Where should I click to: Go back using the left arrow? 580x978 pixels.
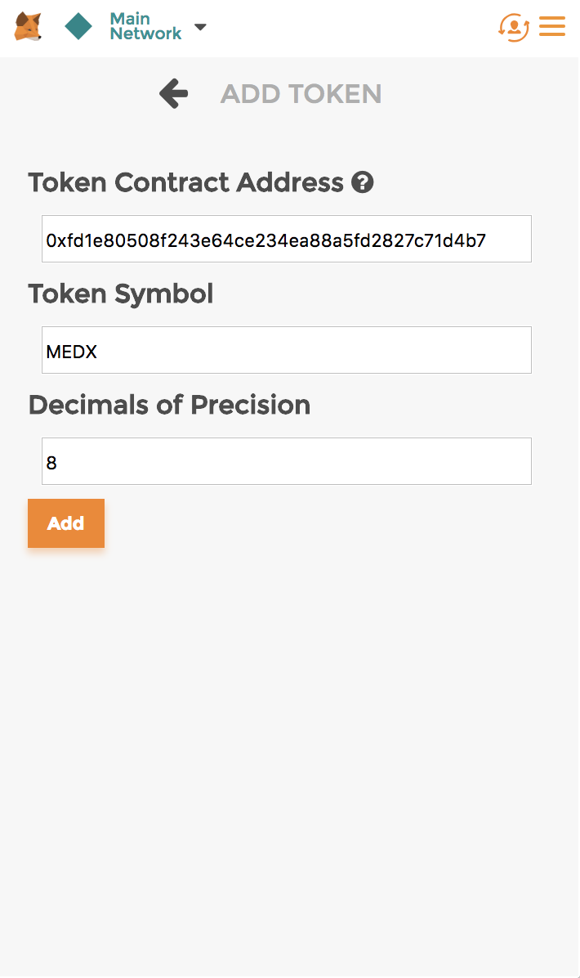(174, 93)
